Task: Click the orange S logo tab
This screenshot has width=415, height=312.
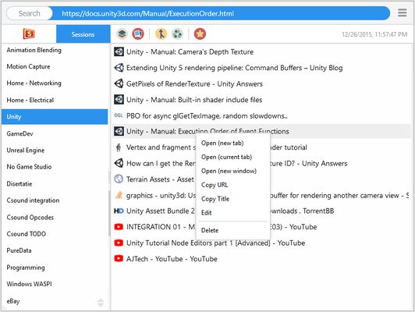Action: pyautogui.click(x=29, y=34)
